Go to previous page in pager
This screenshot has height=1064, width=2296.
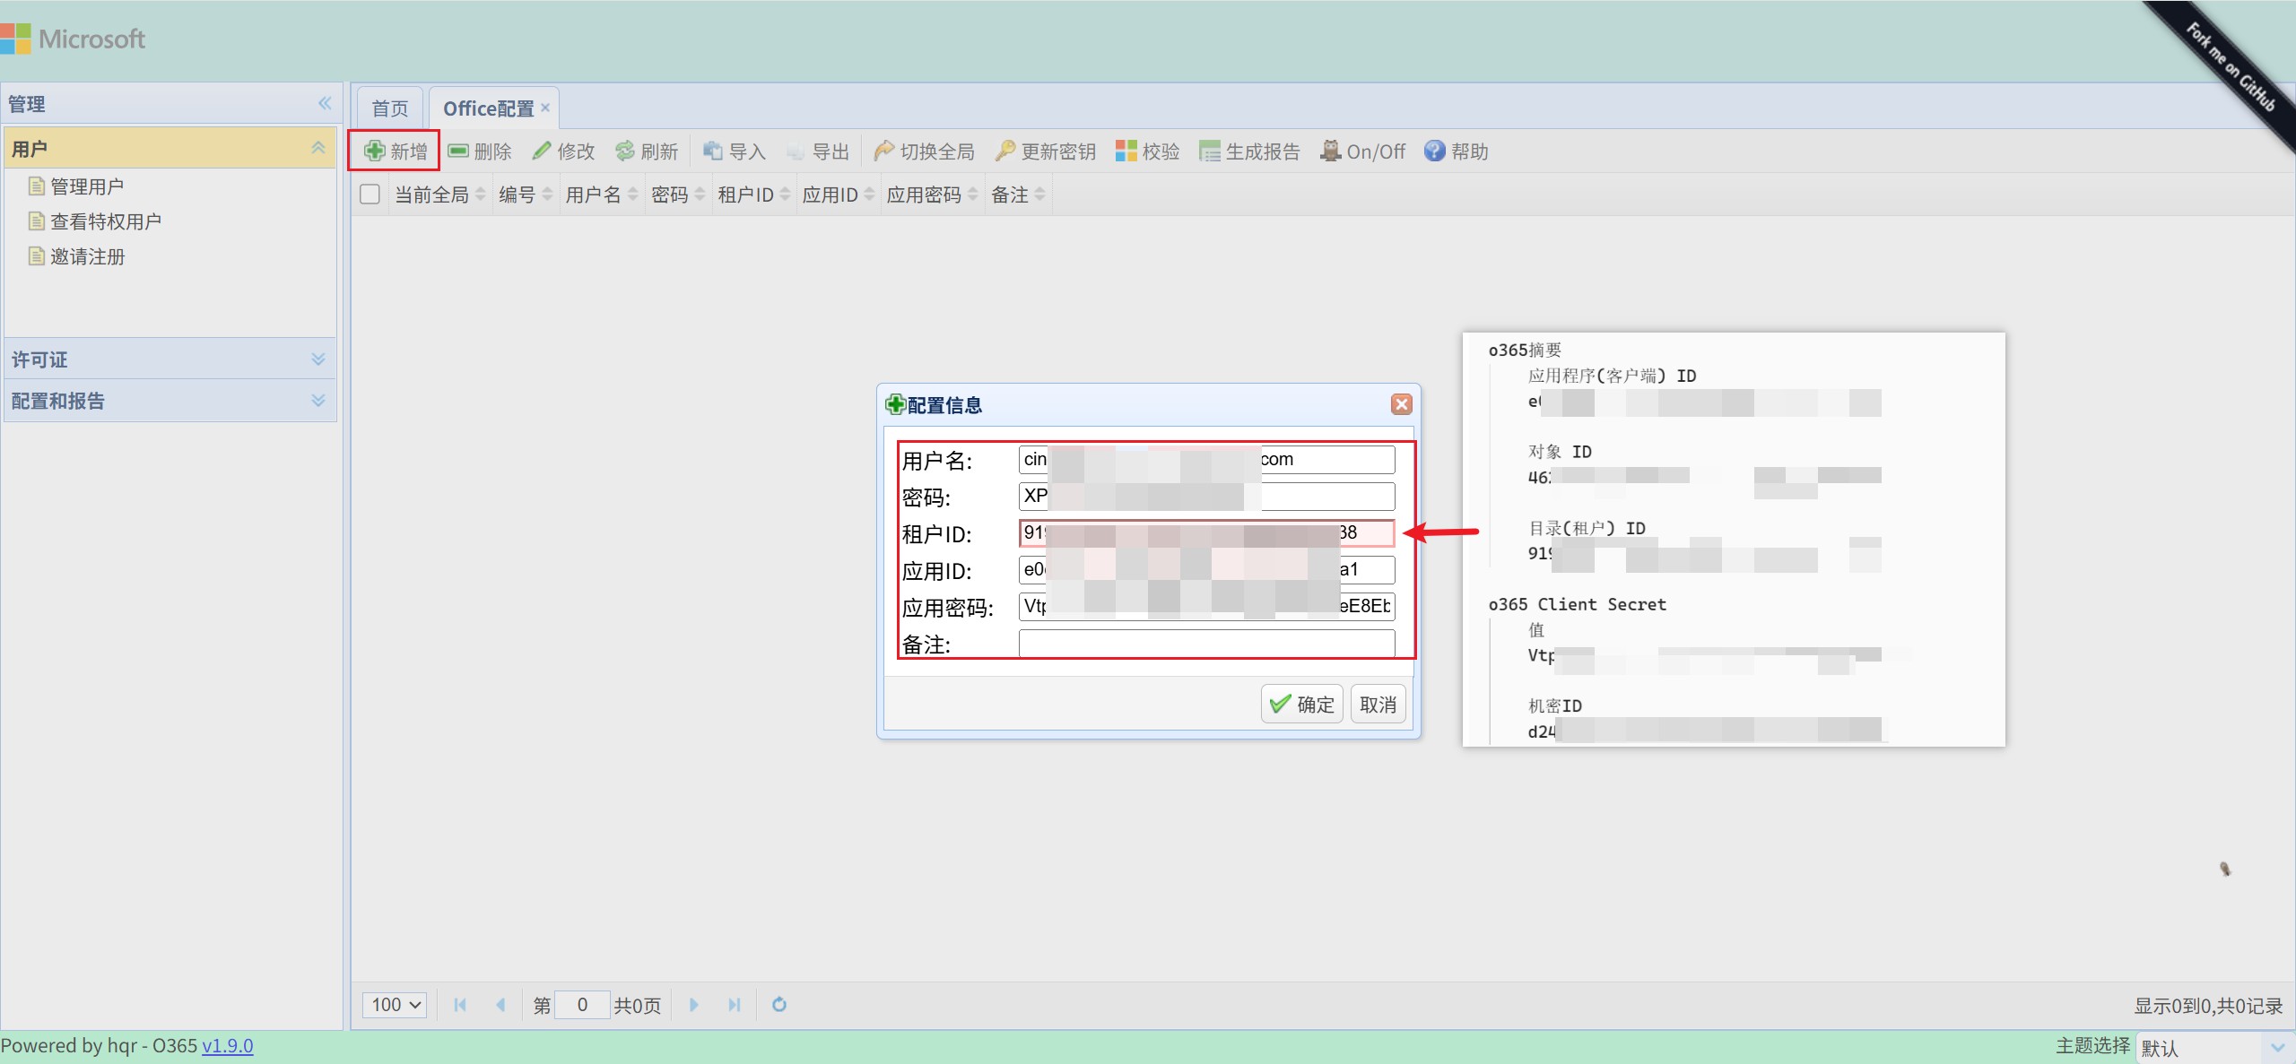[500, 1005]
